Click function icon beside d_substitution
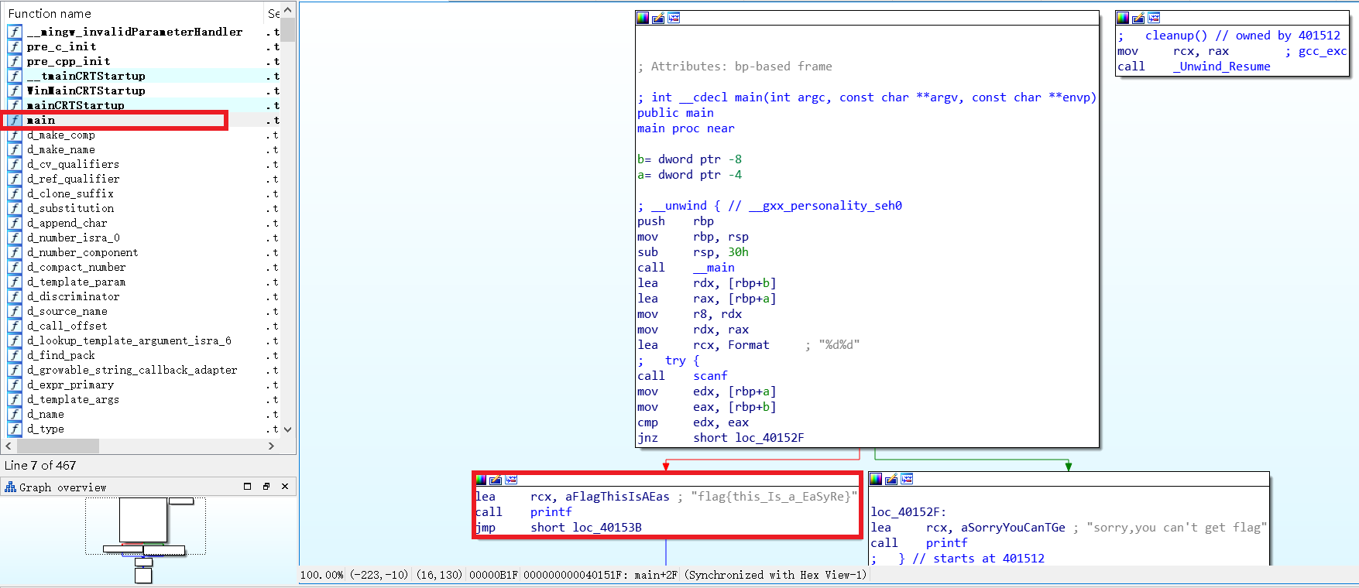Screen dimensions: 1359x588 [x=15, y=208]
